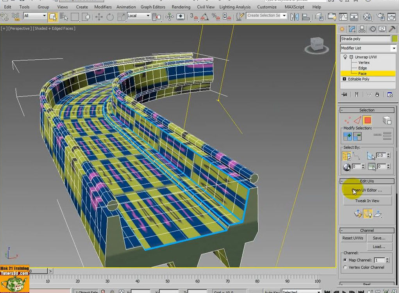Click the time slider thumb

tap(38, 271)
